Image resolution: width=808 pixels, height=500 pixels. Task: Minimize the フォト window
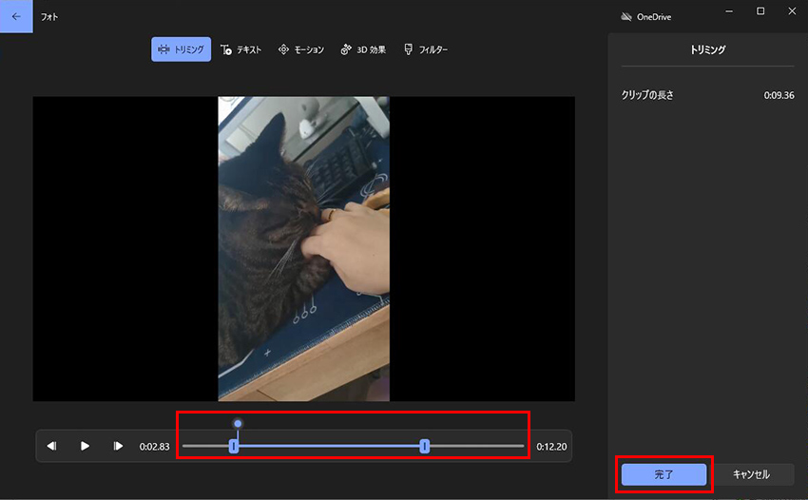(729, 11)
